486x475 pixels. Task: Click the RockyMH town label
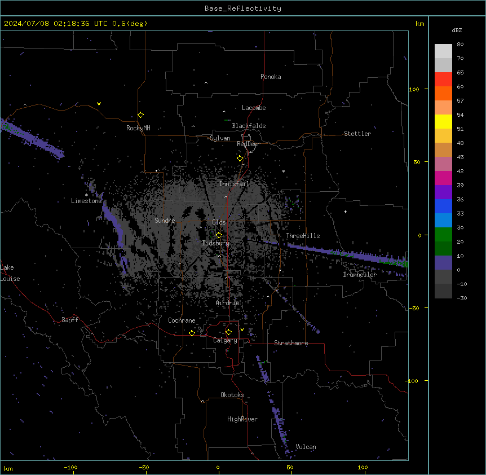pyautogui.click(x=138, y=128)
